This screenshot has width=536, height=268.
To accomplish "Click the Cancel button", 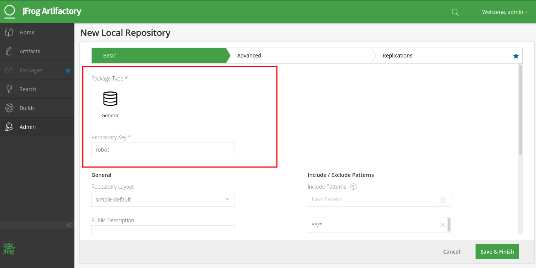I will click(451, 252).
